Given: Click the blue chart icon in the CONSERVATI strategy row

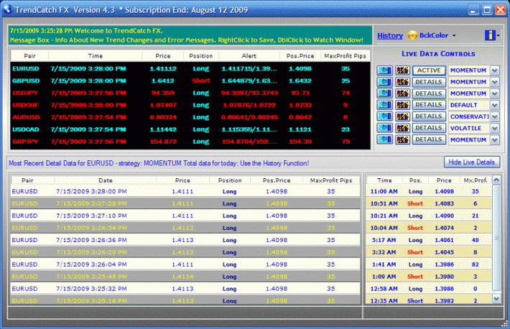Looking at the screenshot, I should click(x=384, y=116).
